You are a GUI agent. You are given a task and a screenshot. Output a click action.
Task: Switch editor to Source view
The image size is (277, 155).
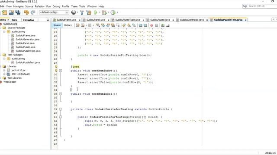(x=57, y=25)
